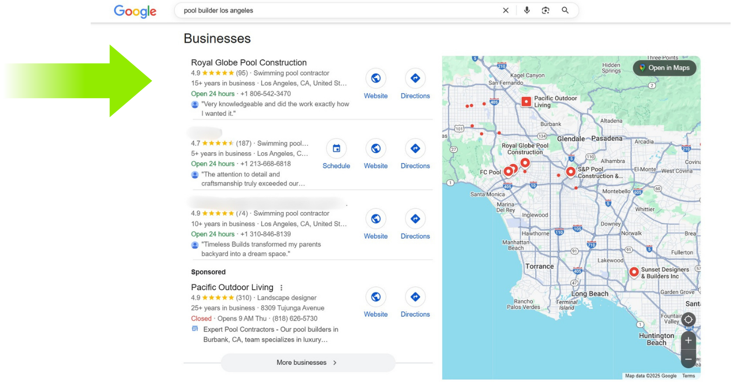Click the Sunset Designers & Builders map pin
Screen dimensions: 731x383
[634, 272]
